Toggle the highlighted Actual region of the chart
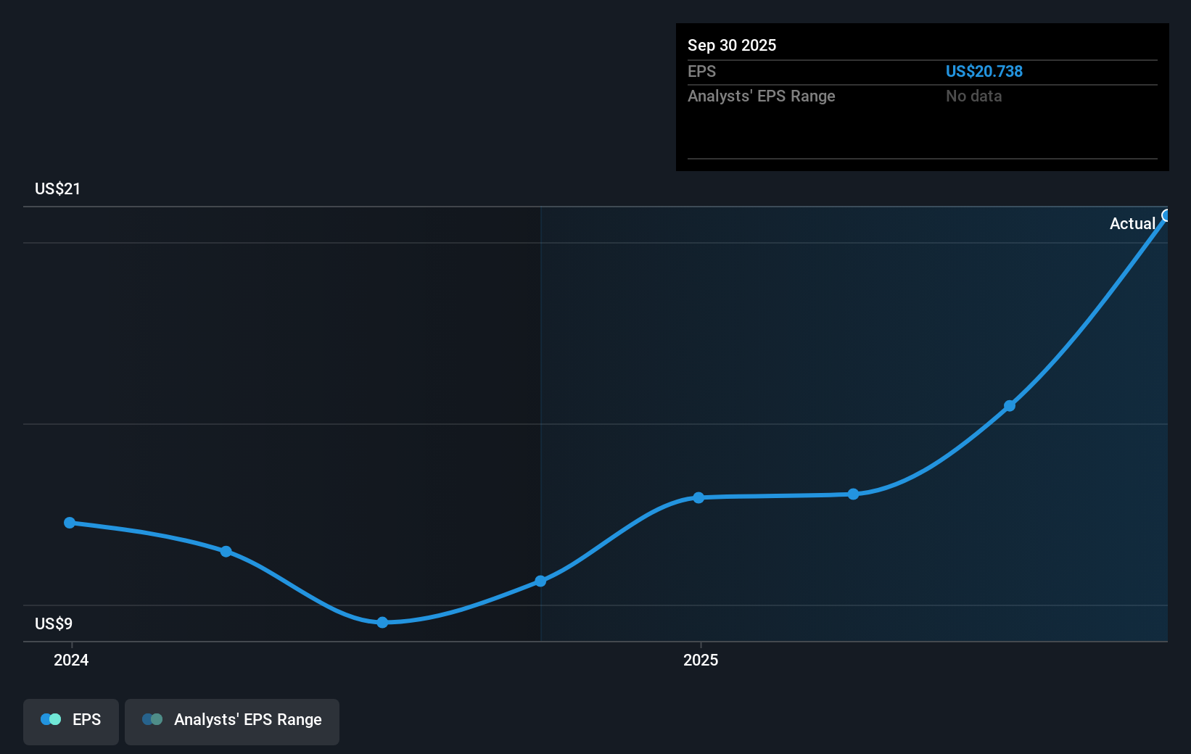 coord(1133,223)
